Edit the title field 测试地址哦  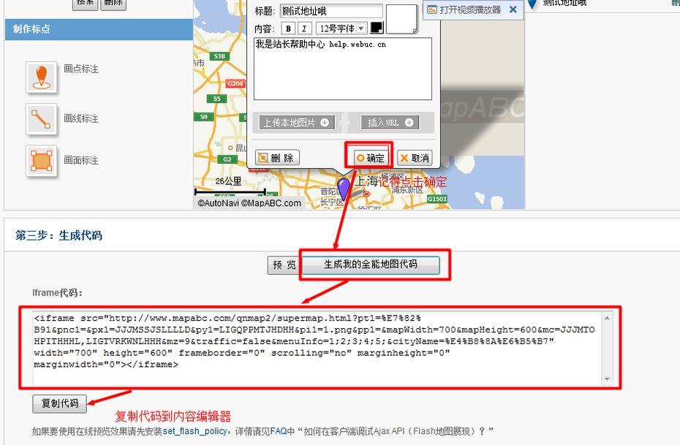331,11
